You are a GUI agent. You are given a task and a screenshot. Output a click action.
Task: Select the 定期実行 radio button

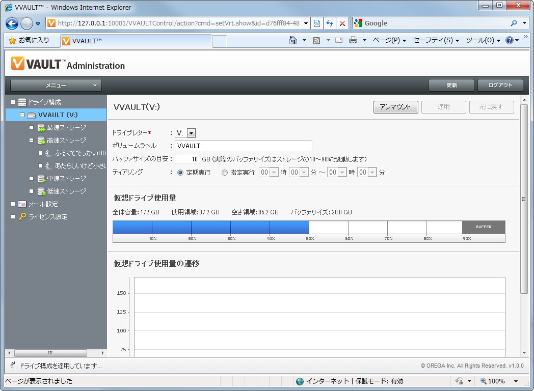181,172
